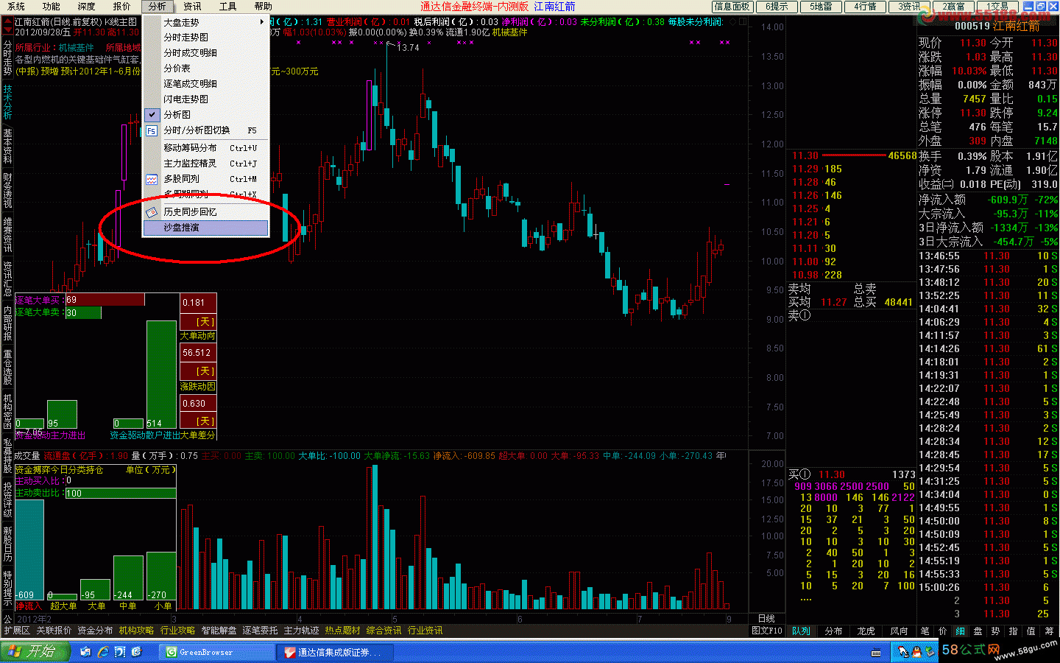Open the 扩展区 bottom tab

pos(17,631)
